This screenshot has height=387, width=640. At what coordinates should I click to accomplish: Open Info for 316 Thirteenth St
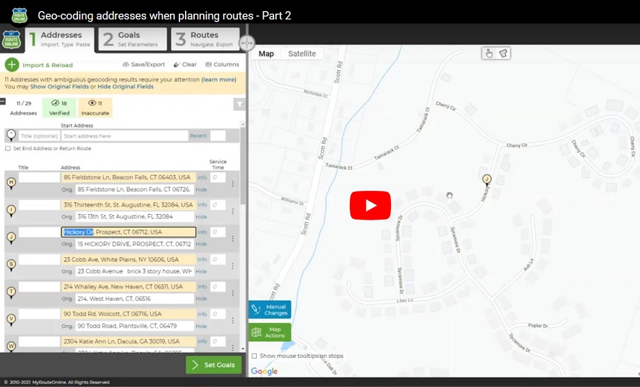[202, 205]
